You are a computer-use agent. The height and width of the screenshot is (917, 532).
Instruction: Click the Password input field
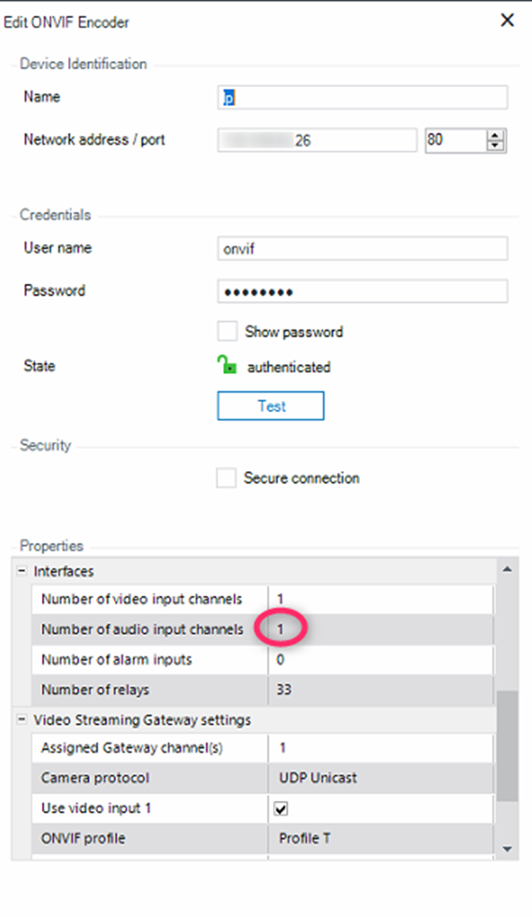tap(363, 291)
